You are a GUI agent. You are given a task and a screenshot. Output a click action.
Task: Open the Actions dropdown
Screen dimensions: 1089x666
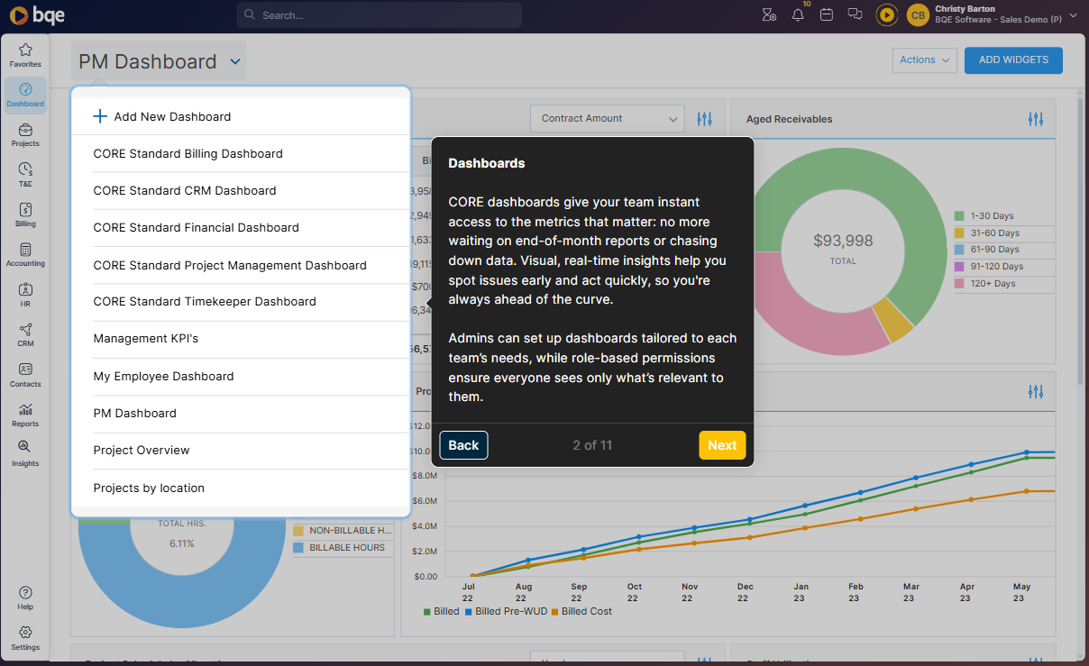point(924,60)
